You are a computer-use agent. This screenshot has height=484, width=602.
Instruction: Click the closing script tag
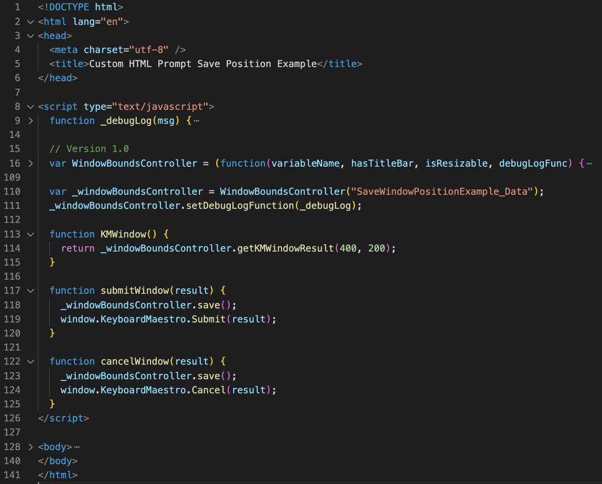[63, 418]
